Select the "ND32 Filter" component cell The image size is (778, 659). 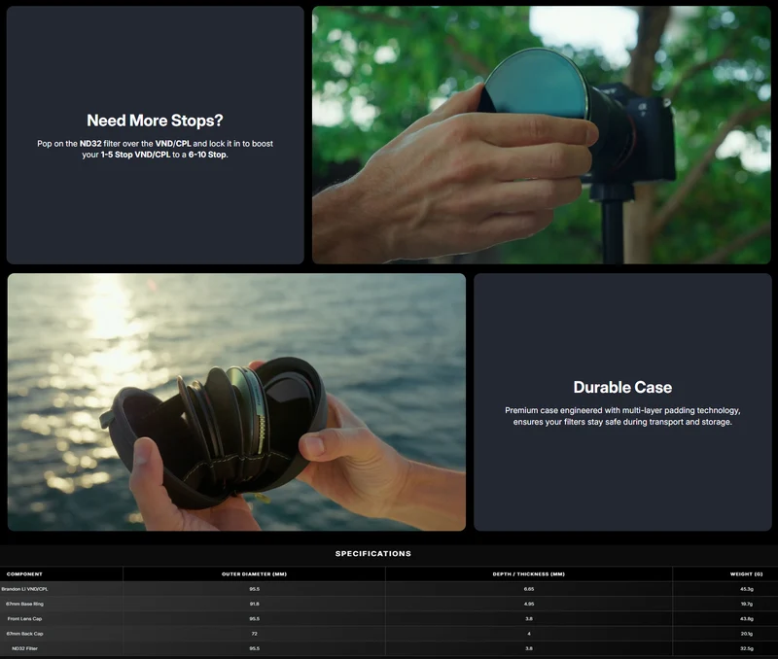(x=24, y=648)
